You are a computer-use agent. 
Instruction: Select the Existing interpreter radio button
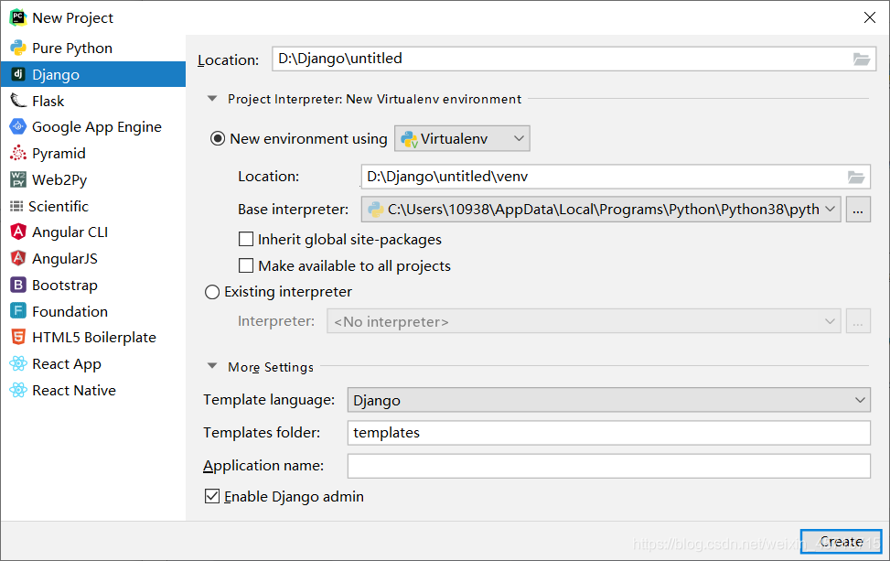click(x=212, y=292)
